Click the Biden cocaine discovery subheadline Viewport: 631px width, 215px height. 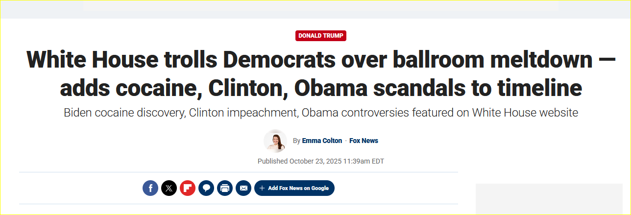[321, 113]
